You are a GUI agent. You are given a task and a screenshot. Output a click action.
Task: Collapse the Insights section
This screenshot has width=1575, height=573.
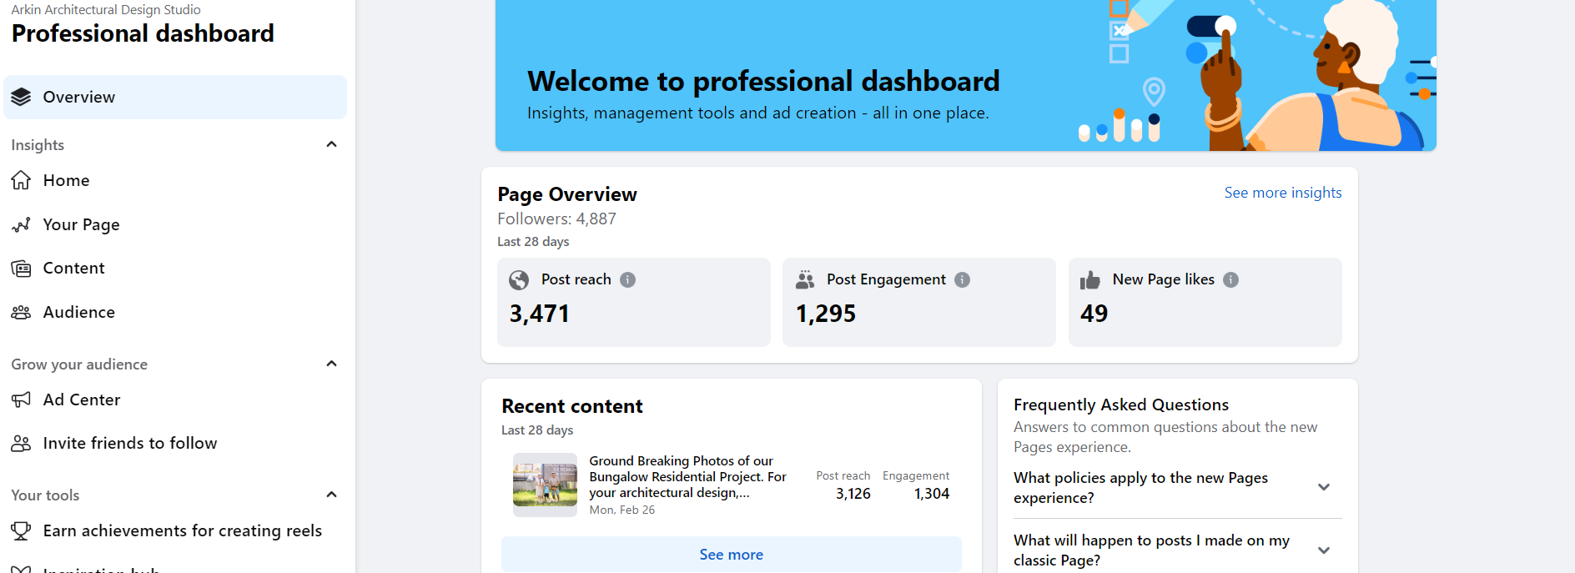tap(331, 144)
